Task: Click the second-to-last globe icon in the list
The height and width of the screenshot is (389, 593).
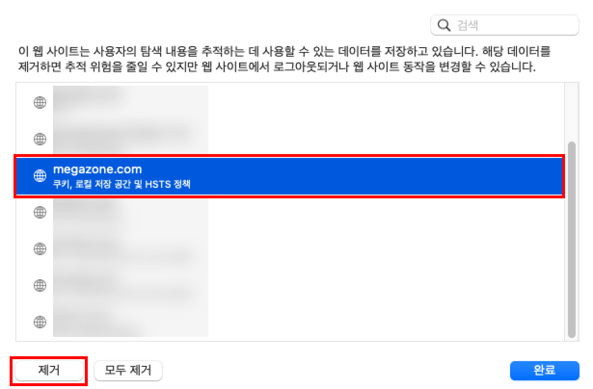Action: pyautogui.click(x=40, y=285)
